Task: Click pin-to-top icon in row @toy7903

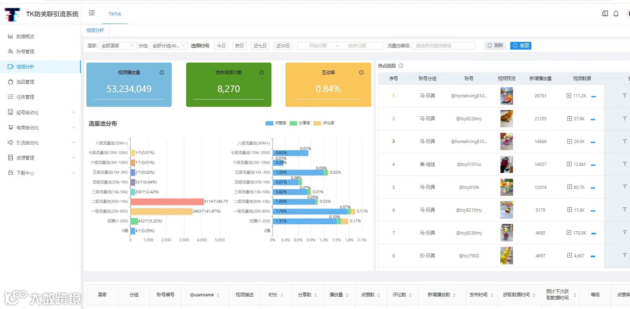Action: (625, 256)
